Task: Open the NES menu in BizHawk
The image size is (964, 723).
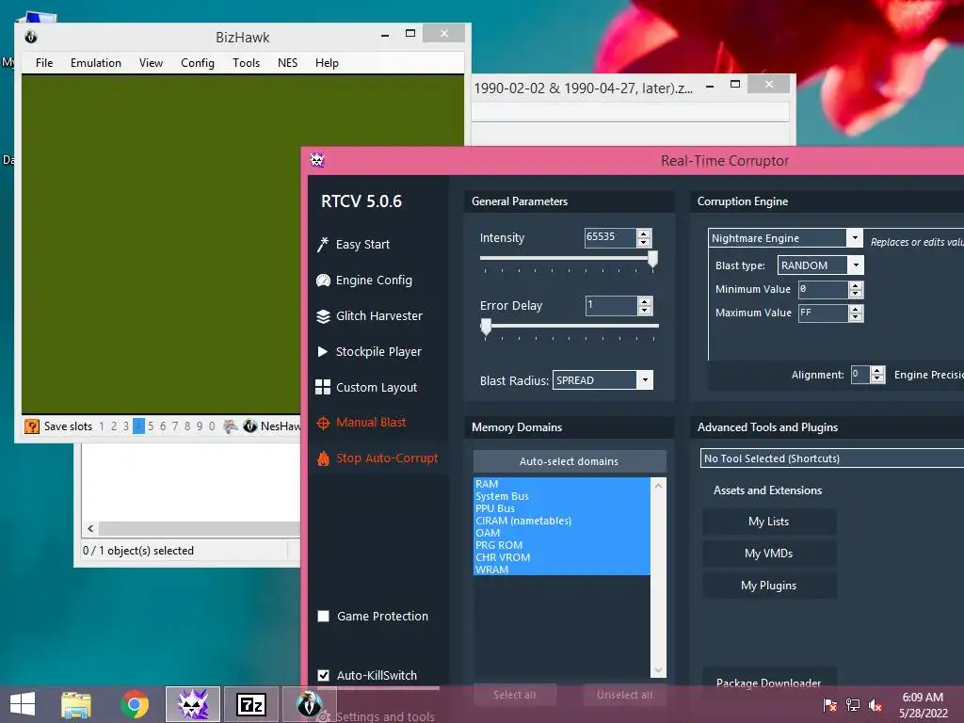Action: click(288, 63)
